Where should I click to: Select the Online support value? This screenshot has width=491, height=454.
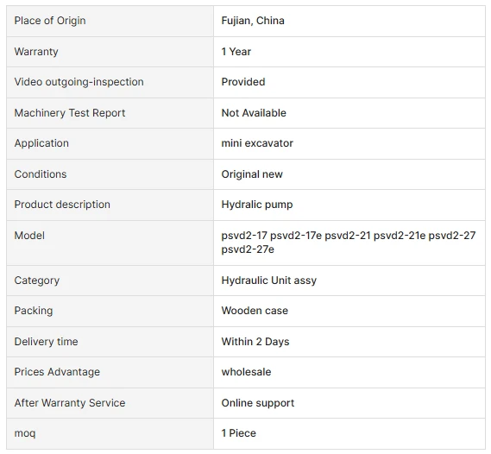tap(258, 403)
